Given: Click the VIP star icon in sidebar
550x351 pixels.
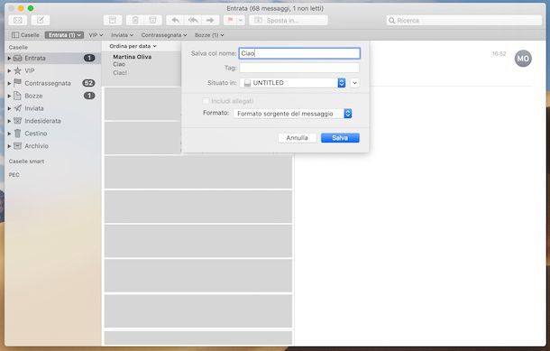Looking at the screenshot, I should pyautogui.click(x=17, y=70).
